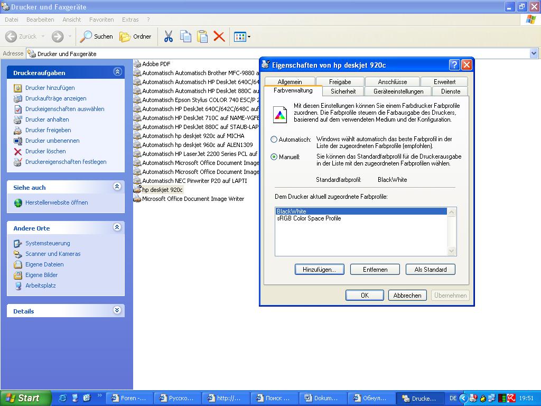
Task: Click the Paste clipboard toolbar icon
Action: tap(202, 36)
